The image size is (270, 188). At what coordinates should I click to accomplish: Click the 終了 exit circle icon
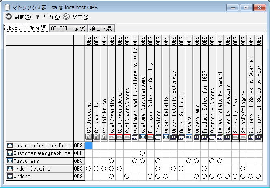tap(66, 17)
